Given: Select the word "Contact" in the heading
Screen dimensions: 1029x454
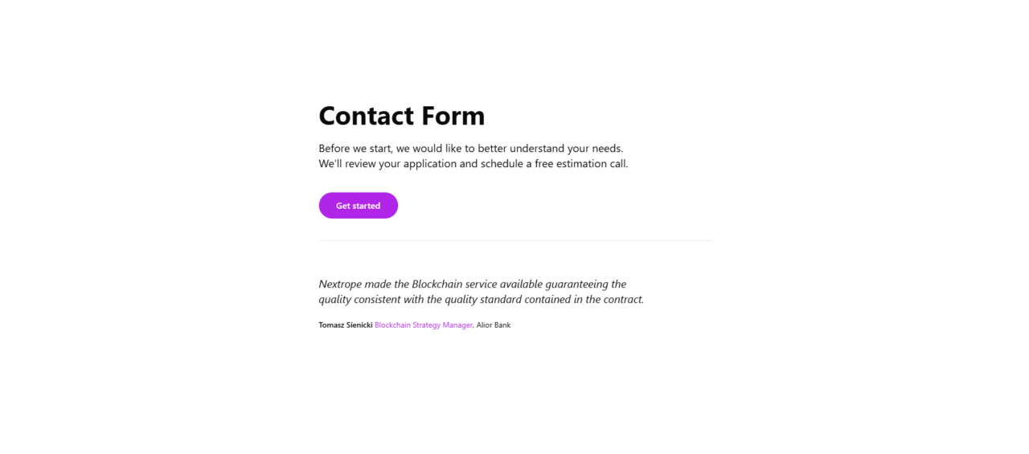Looking at the screenshot, I should (x=366, y=116).
